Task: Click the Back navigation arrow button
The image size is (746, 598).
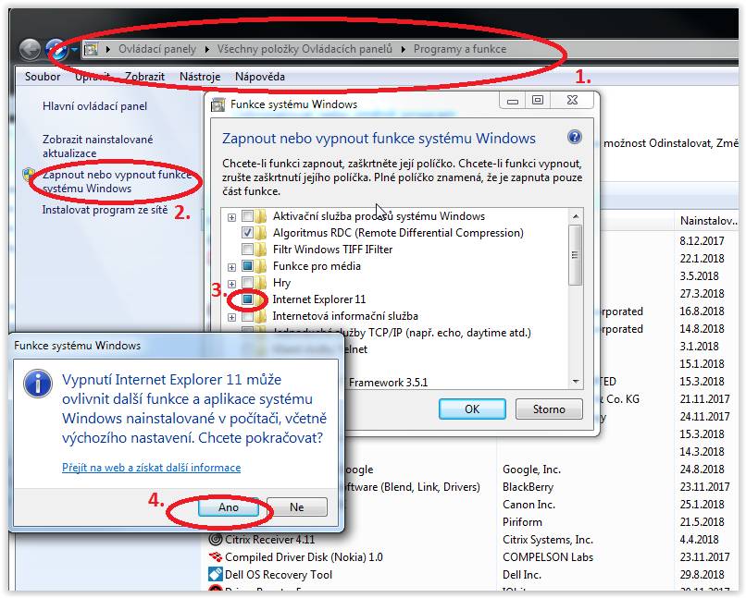Action: [x=30, y=49]
